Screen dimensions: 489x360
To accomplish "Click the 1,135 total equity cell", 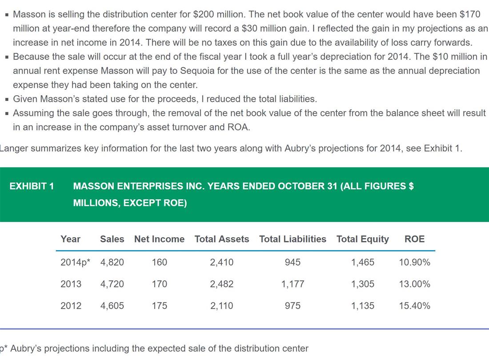I will 363,306.
